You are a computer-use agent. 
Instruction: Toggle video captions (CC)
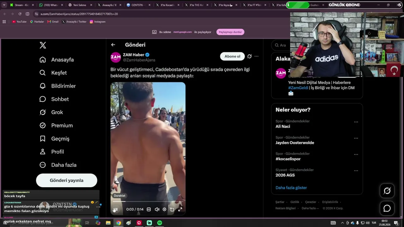tap(149, 209)
